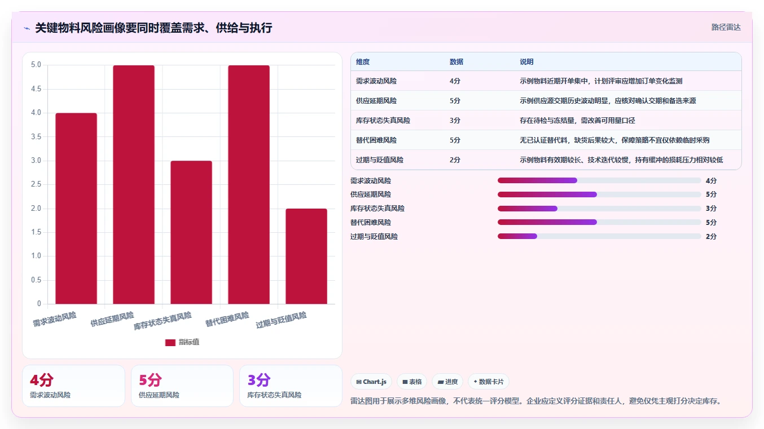This screenshot has width=764, height=429.
Task: Click the 数据 column header
Action: pos(456,62)
